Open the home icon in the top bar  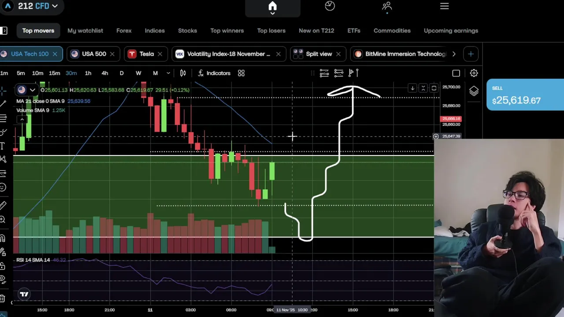(x=272, y=6)
